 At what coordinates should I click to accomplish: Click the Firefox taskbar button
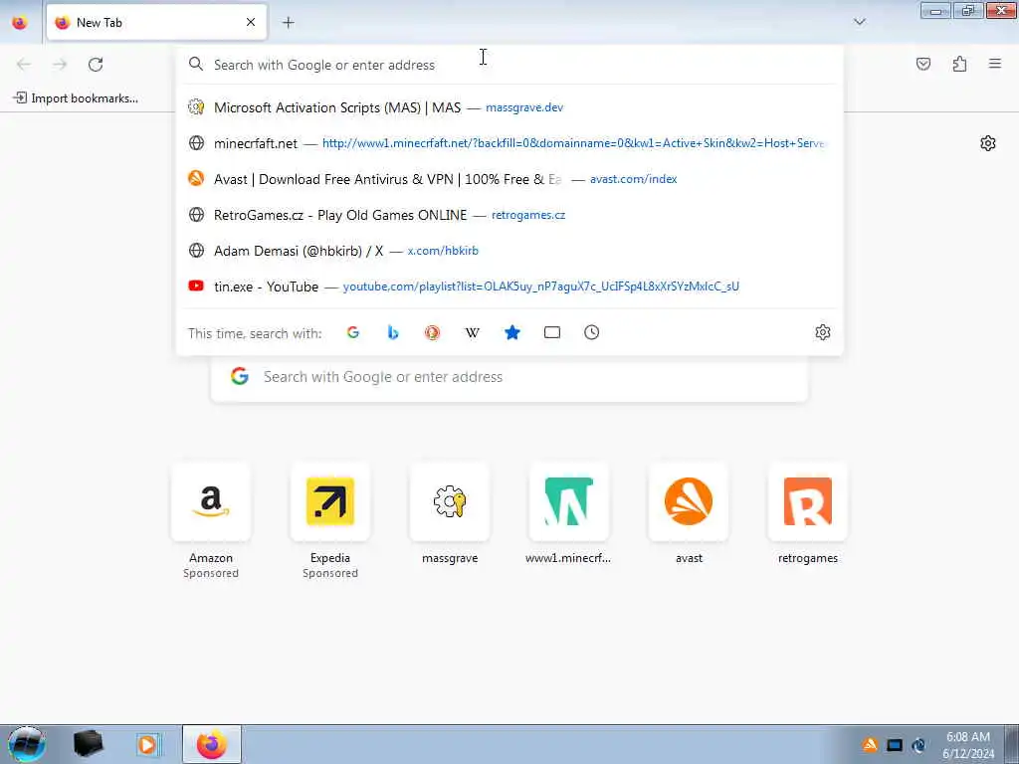coord(212,744)
